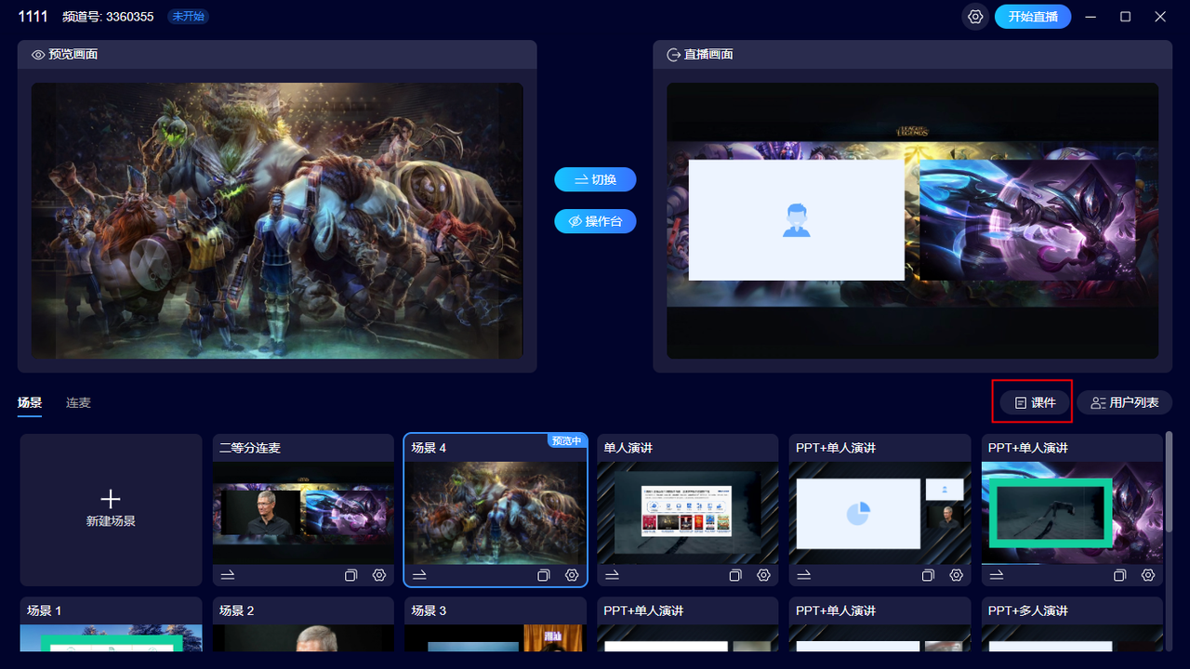Open settings gear of 单人演讲 scene
The image size is (1190, 669).
click(763, 575)
